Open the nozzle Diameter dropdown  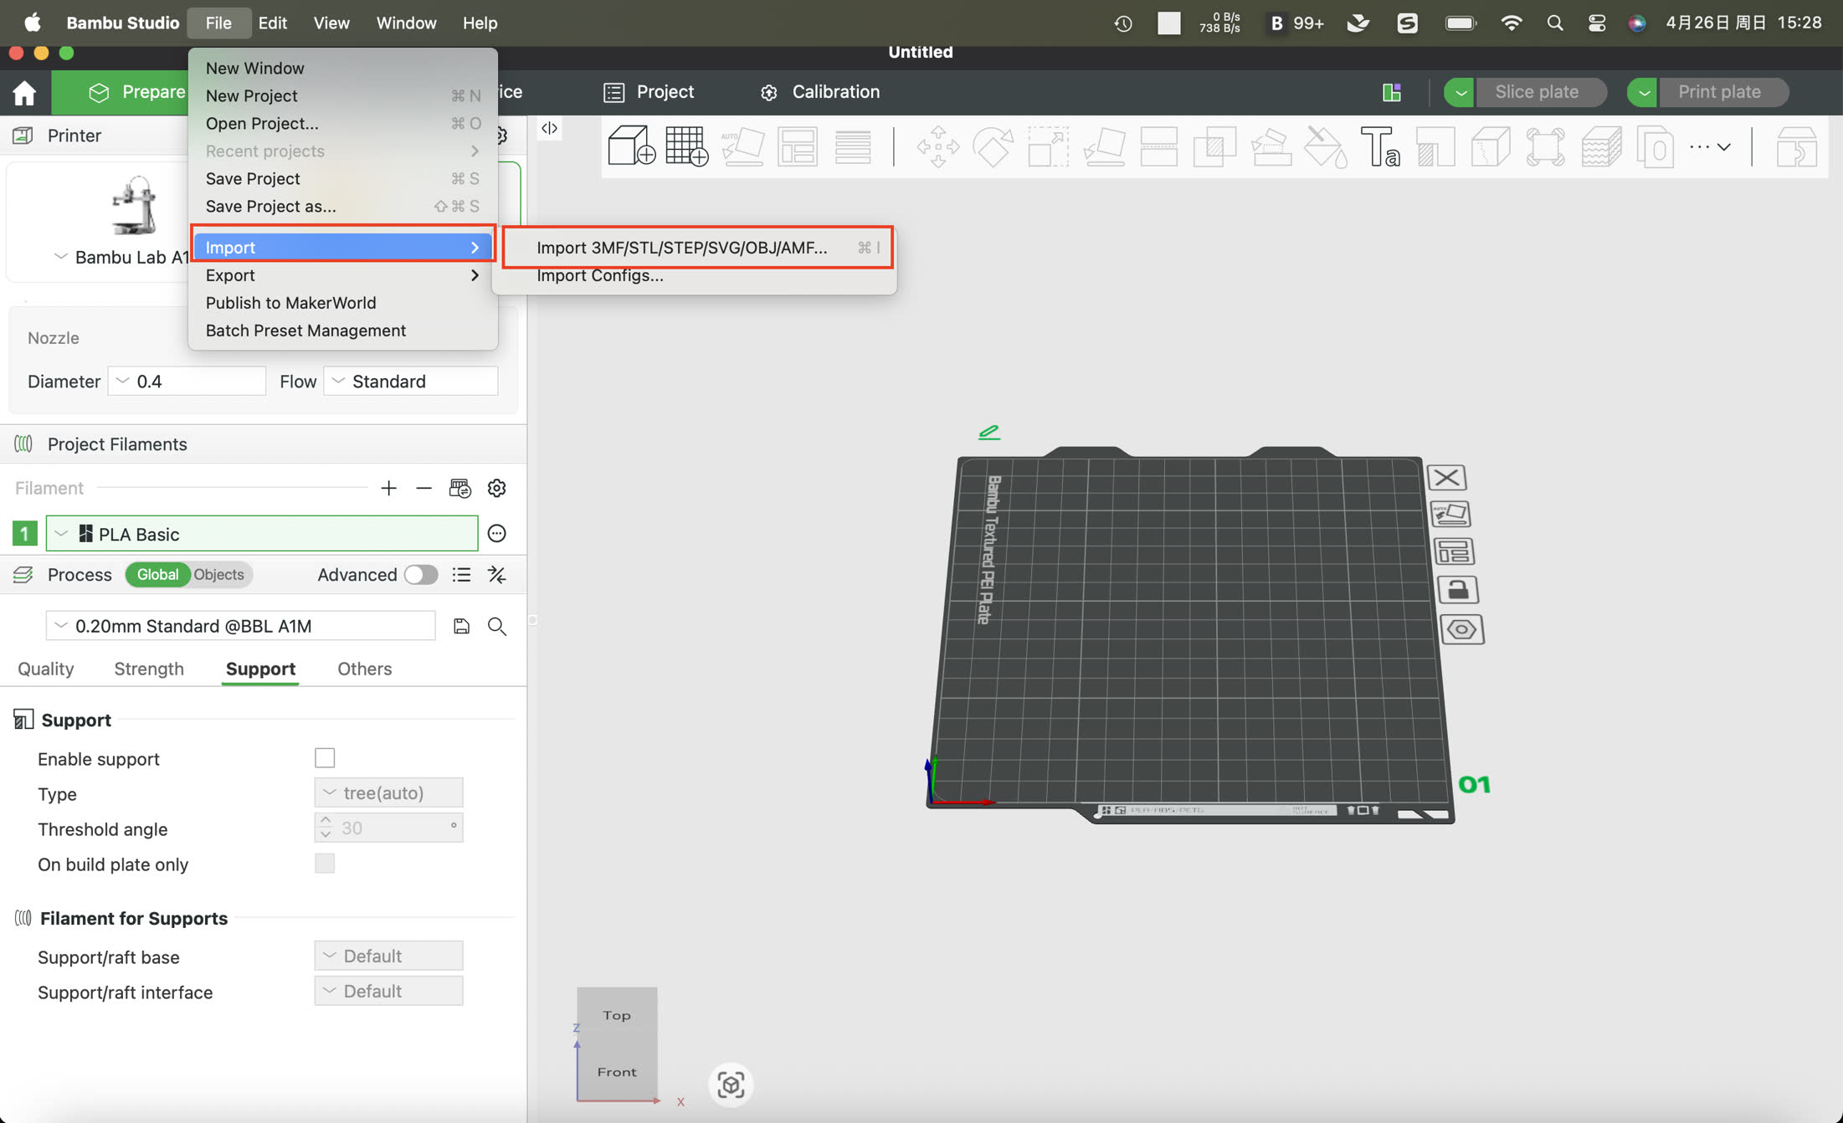point(187,382)
